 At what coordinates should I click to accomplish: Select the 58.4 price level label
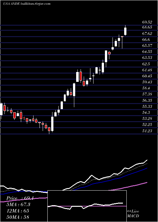(146, 88)
